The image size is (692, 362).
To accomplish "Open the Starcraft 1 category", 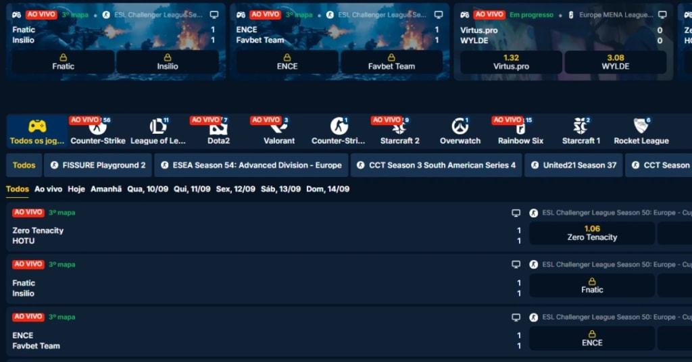I will [x=580, y=132].
